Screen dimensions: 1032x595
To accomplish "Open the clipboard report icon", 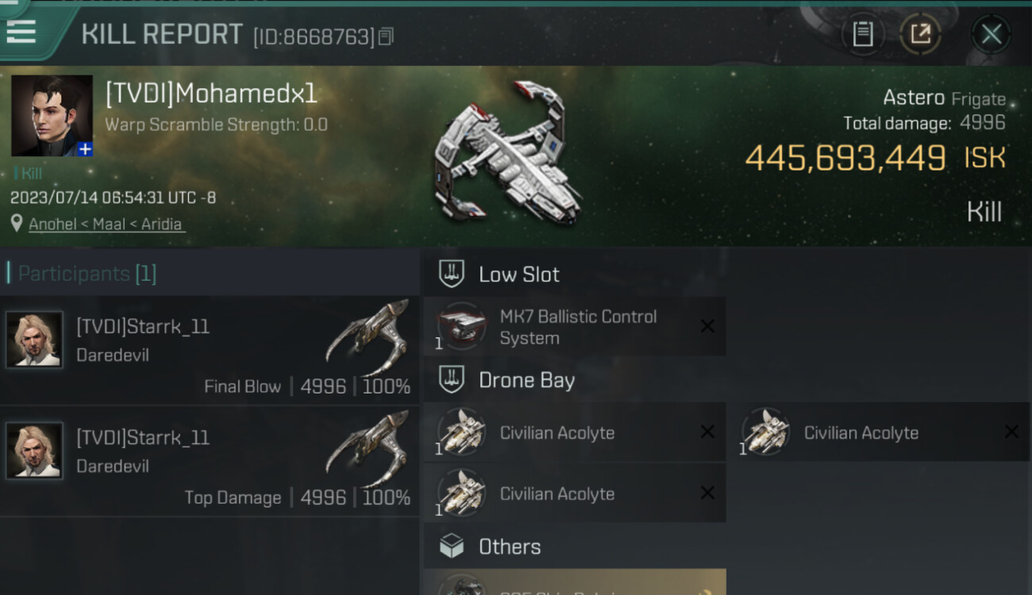I will pos(863,34).
